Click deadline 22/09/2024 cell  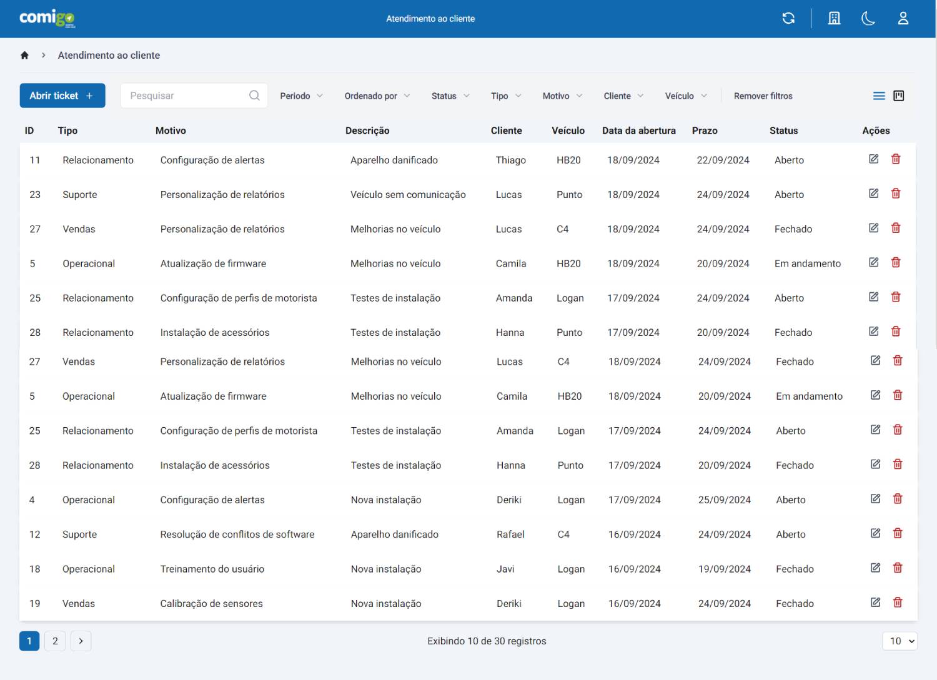coord(723,160)
